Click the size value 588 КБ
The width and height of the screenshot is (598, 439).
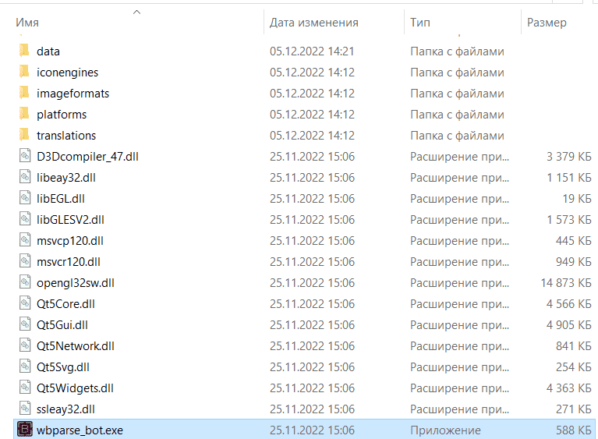[574, 430]
